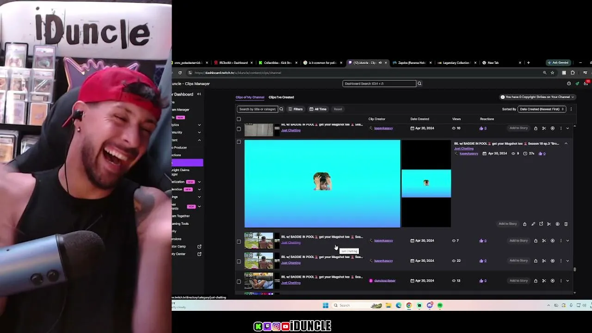Image resolution: width=592 pixels, height=333 pixels.
Task: Tick the checkbox for the 7-views clip
Action: (x=239, y=241)
